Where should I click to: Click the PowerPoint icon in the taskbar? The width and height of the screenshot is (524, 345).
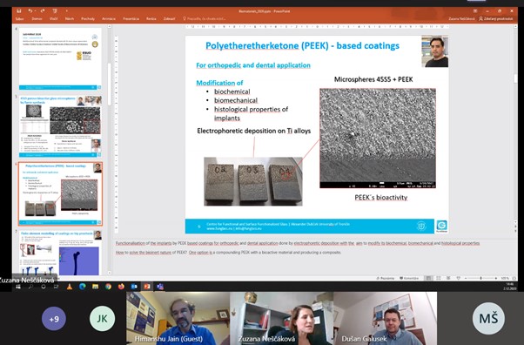click(147, 286)
